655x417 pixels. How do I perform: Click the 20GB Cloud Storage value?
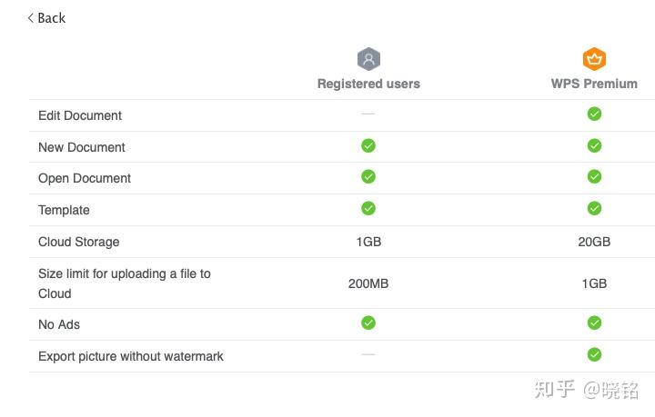coord(594,242)
